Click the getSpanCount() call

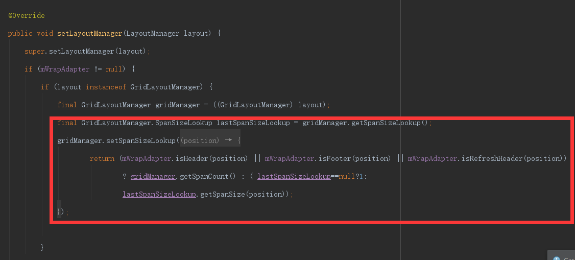click(x=208, y=176)
